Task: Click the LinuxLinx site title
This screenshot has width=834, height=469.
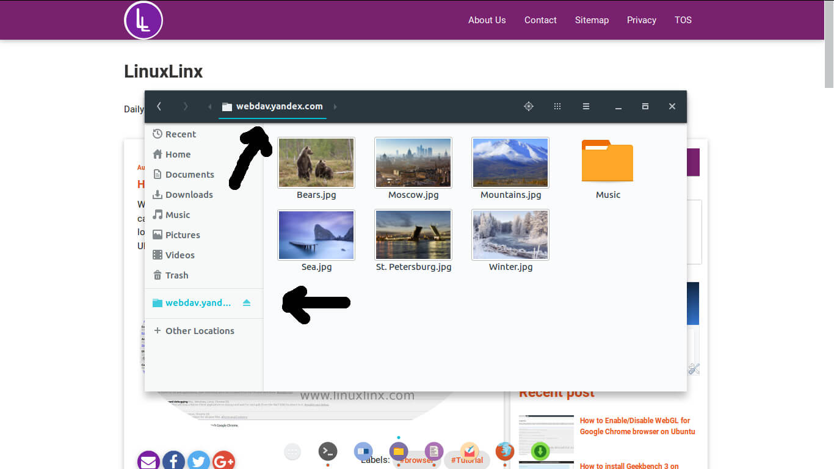Action: pos(163,71)
